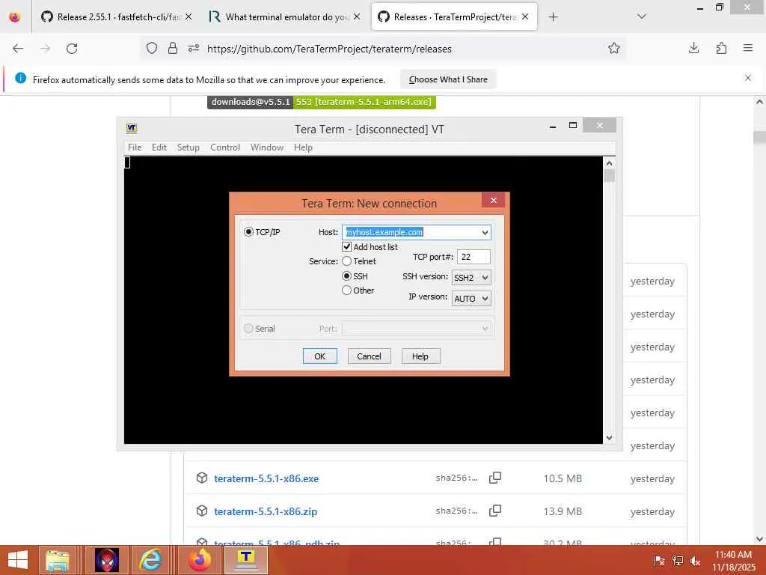Viewport: 766px width, 575px height.
Task: Click the Choose What I Share button
Action: 448,79
